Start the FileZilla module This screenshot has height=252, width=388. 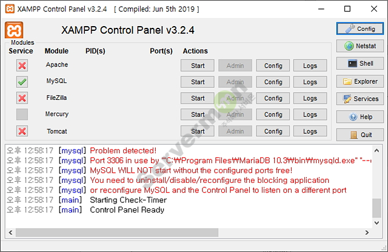(x=198, y=98)
